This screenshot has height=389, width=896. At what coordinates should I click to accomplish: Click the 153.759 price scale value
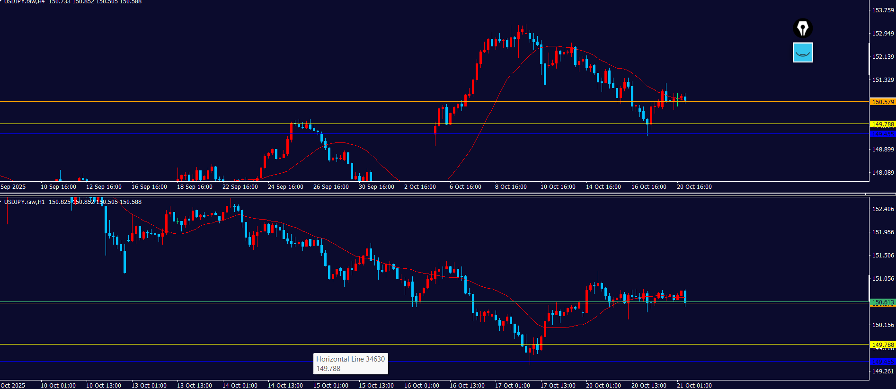tap(883, 10)
